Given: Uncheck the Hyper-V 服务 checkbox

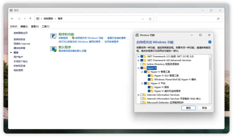Looking at the screenshot, I should (149, 87).
